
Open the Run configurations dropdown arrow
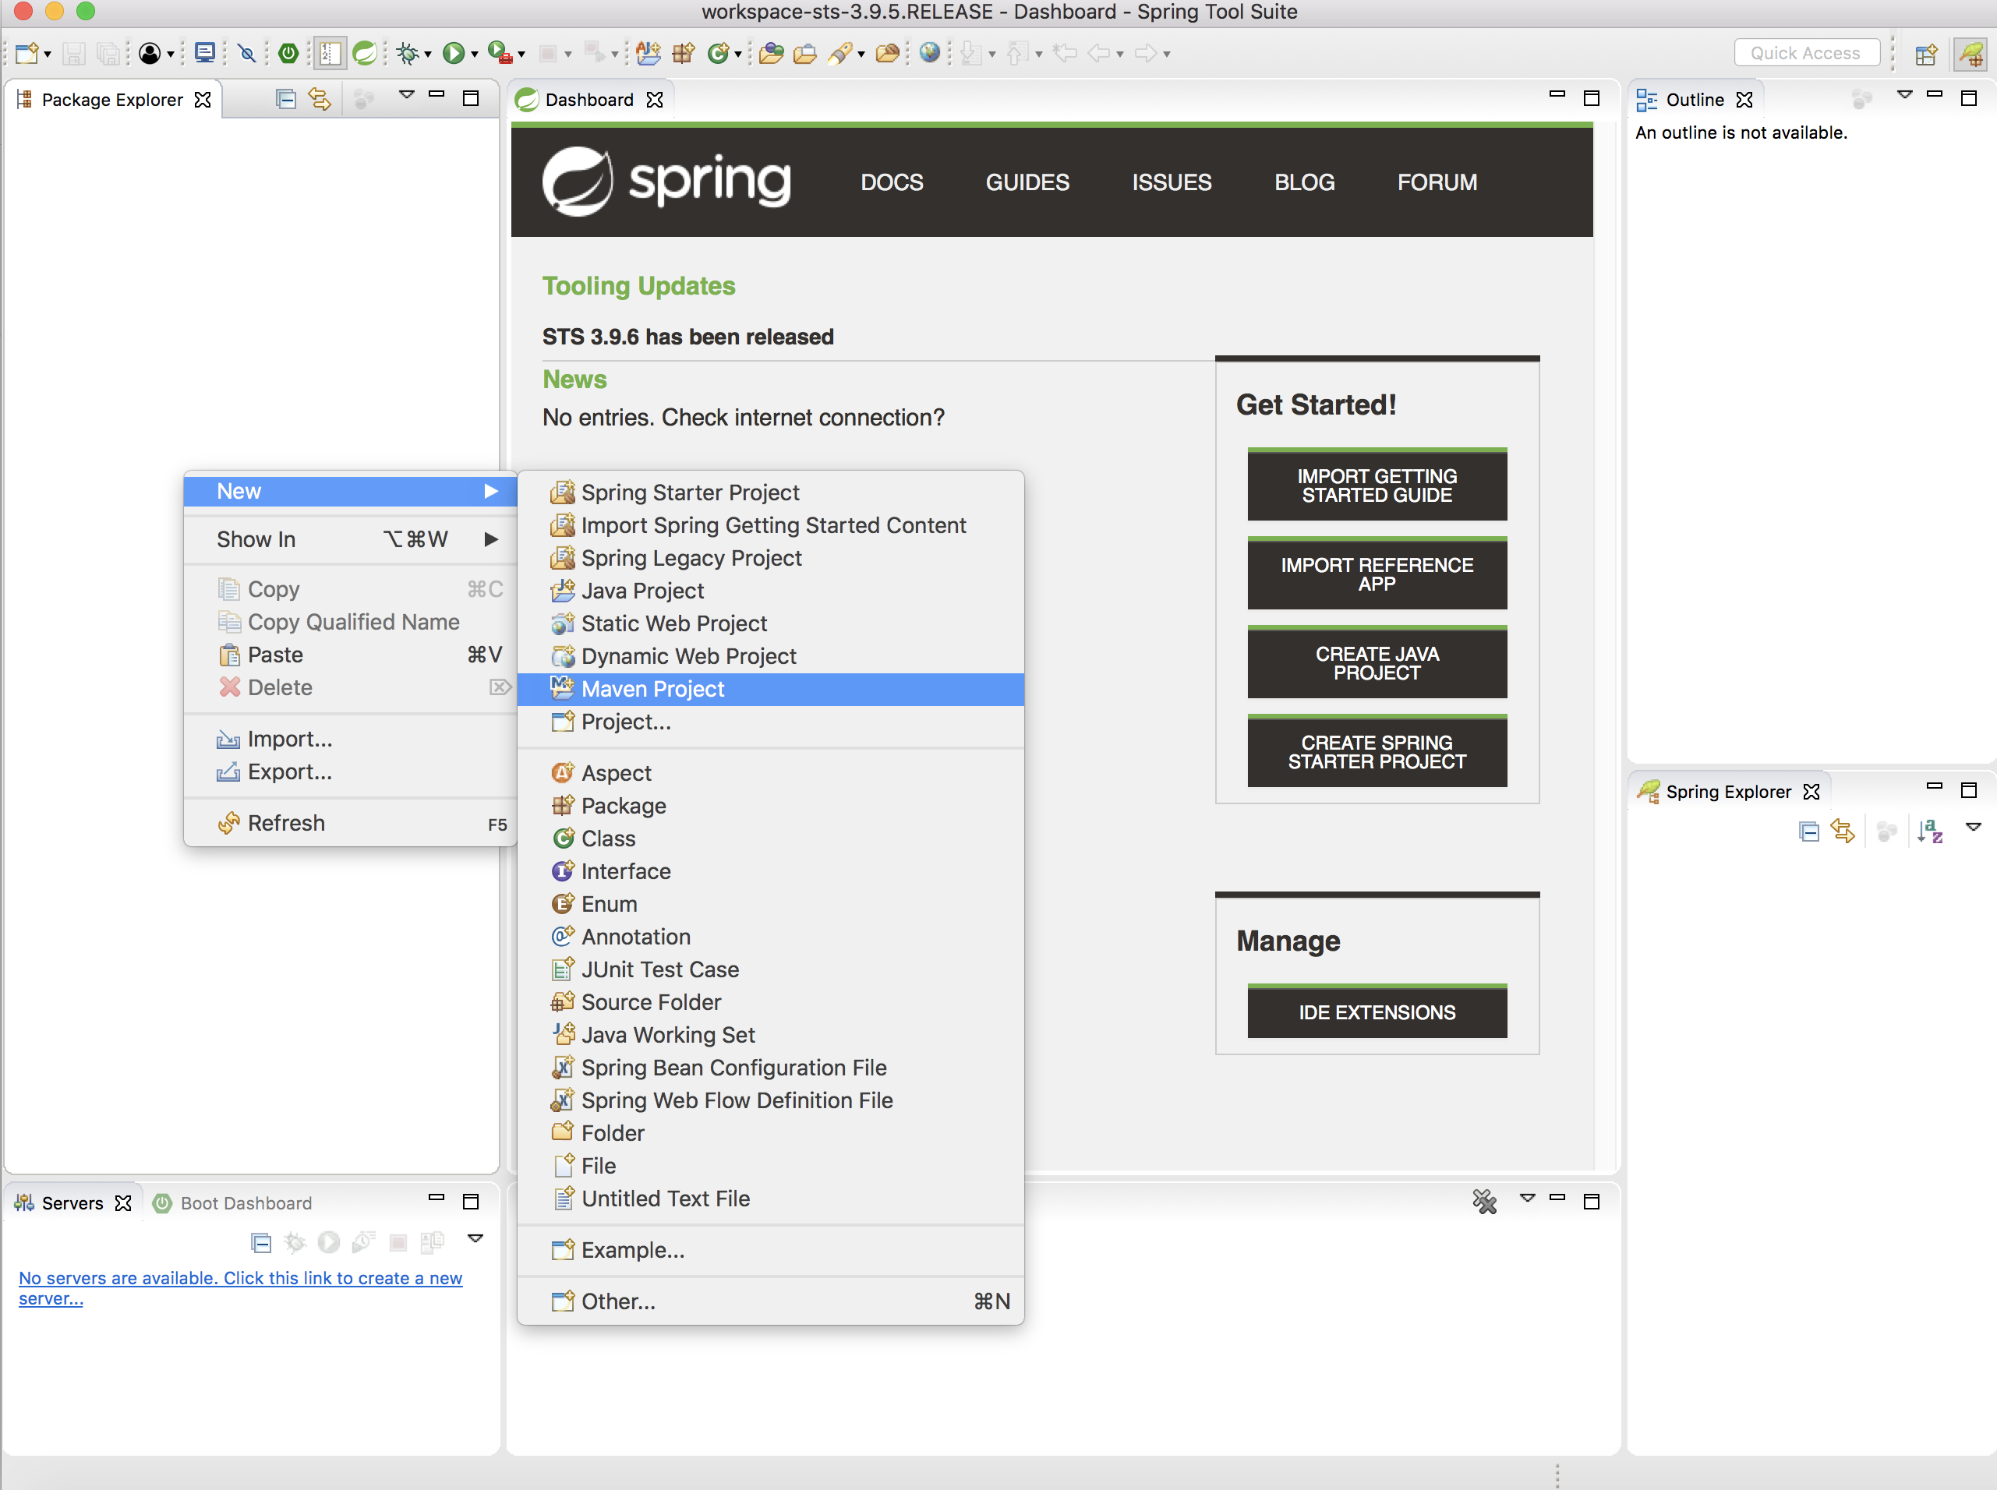[x=475, y=54]
